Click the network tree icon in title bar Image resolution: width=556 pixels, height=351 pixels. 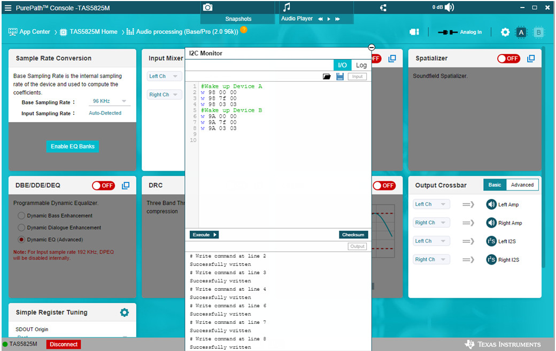tap(383, 8)
